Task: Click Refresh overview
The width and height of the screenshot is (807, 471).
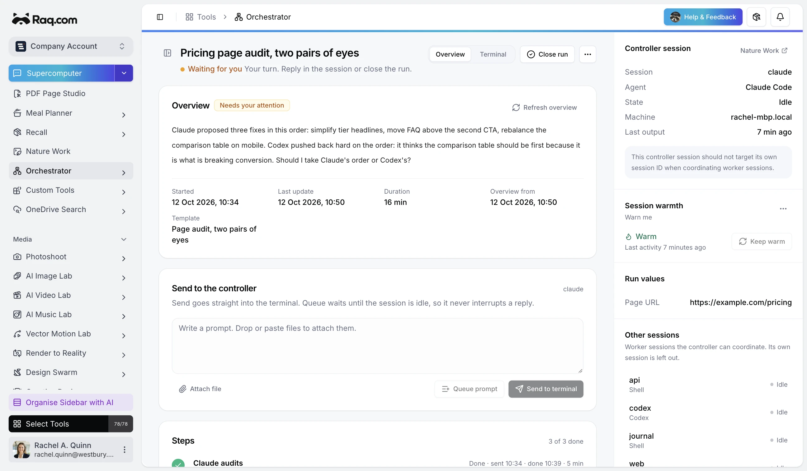Action: (x=545, y=108)
